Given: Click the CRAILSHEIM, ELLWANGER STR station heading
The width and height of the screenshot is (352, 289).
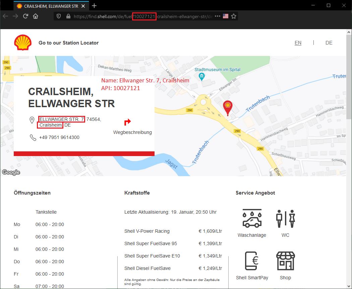Looking at the screenshot, I should 71,97.
